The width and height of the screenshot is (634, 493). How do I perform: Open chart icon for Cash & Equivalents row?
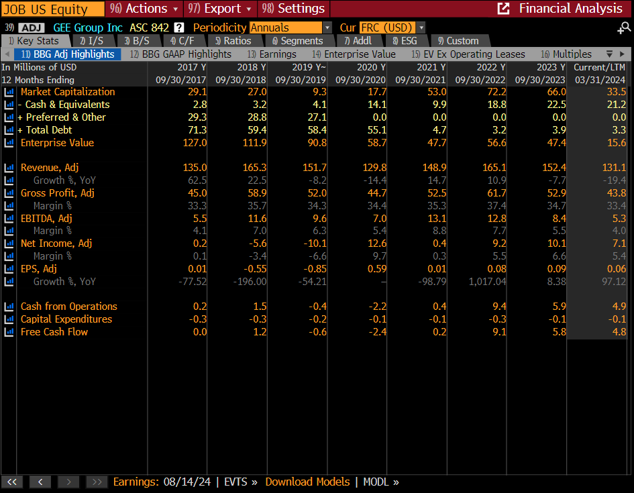tap(9, 105)
